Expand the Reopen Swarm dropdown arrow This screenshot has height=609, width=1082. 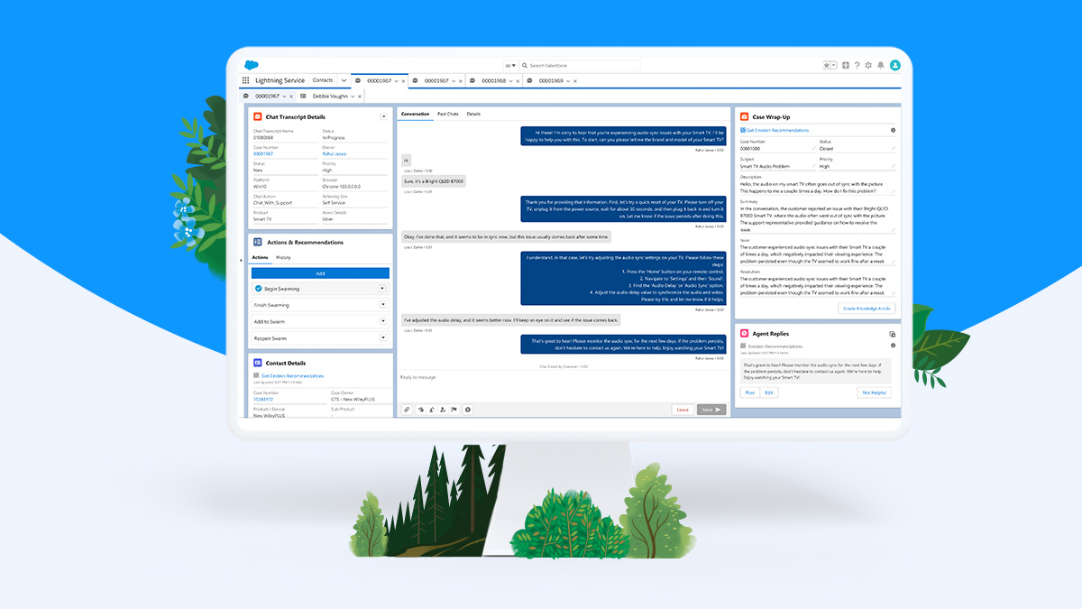tap(382, 338)
